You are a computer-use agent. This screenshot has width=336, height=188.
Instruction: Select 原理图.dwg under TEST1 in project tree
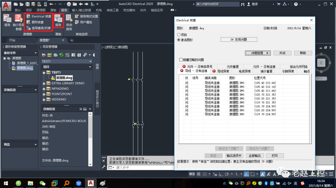tap(64, 78)
